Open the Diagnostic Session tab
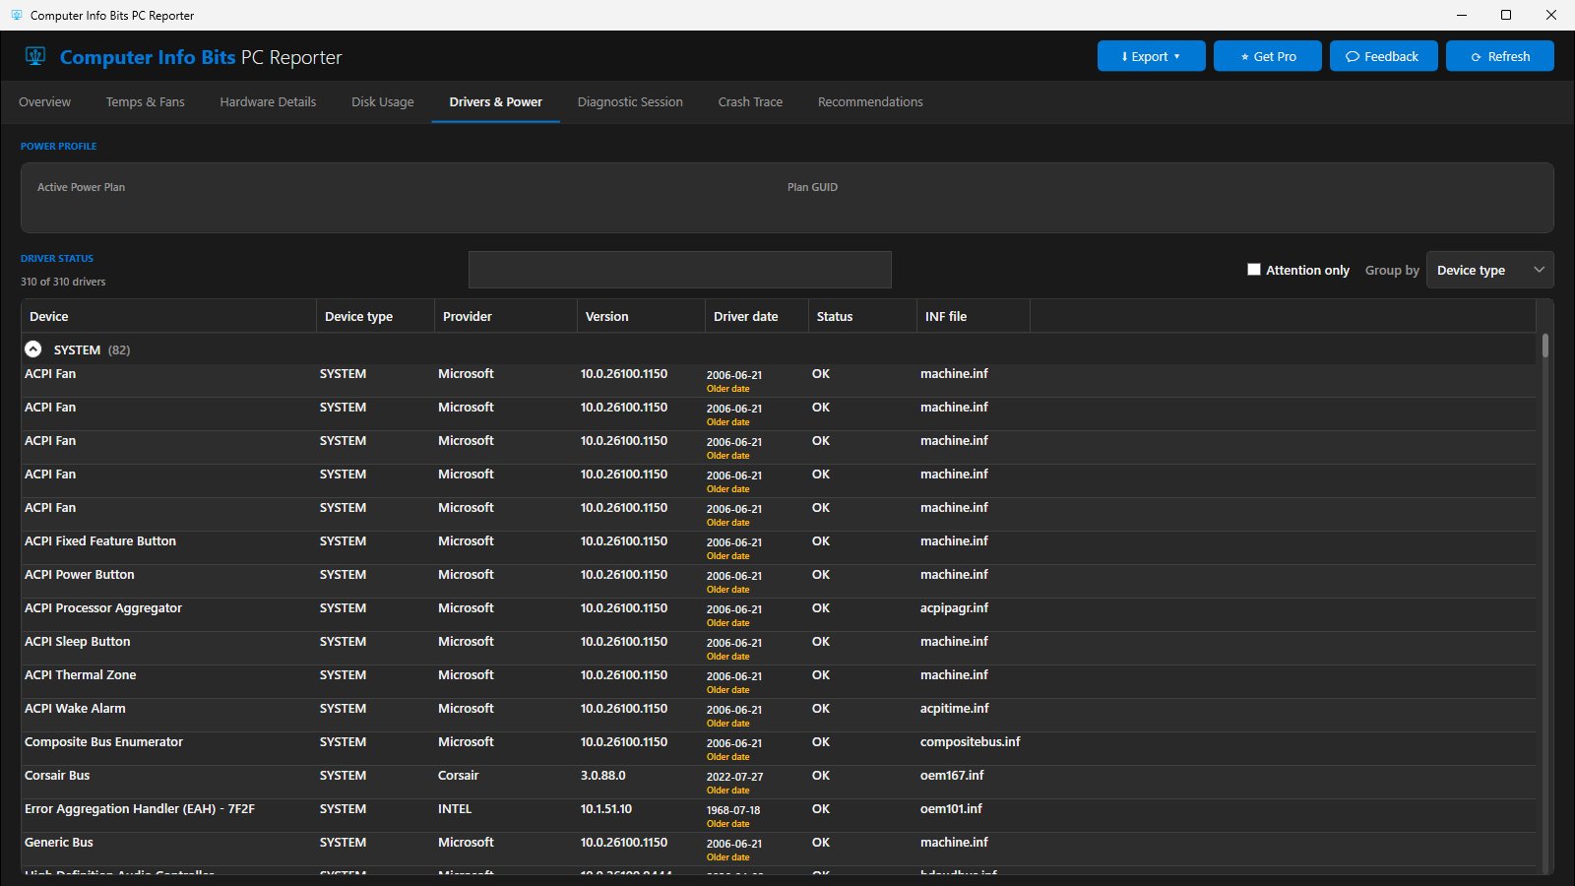1575x886 pixels. click(x=630, y=101)
